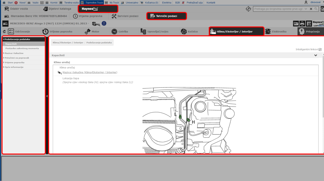
Task: Open Vrijeme popravka category with clock icon
Action: (57, 31)
